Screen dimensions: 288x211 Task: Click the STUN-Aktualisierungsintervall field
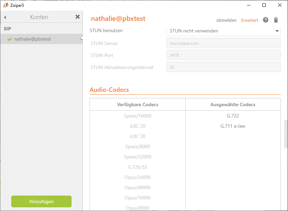click(223, 67)
